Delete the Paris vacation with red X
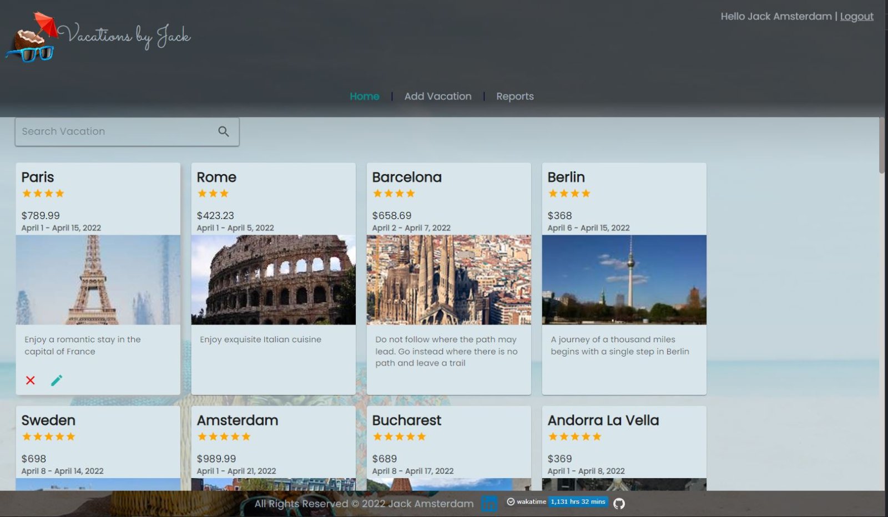 click(31, 380)
